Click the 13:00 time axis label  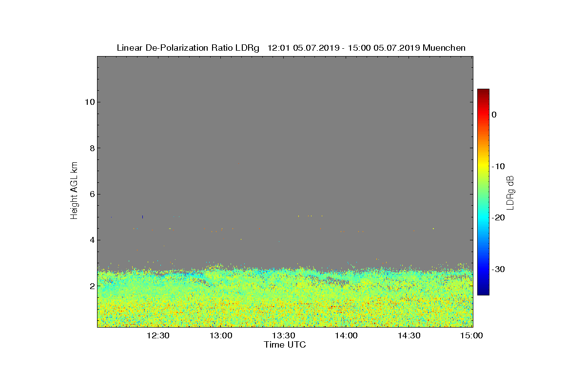pyautogui.click(x=221, y=335)
